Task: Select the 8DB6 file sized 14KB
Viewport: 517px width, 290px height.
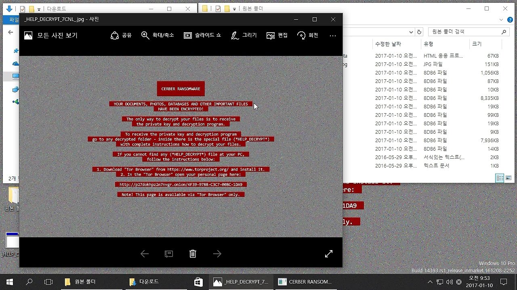Action: pos(422,149)
